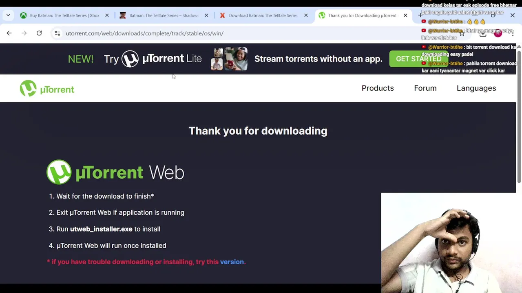This screenshot has height=293, width=522.
Task: Select the Thank you for Downloading µTorrent tab
Action: (363, 15)
